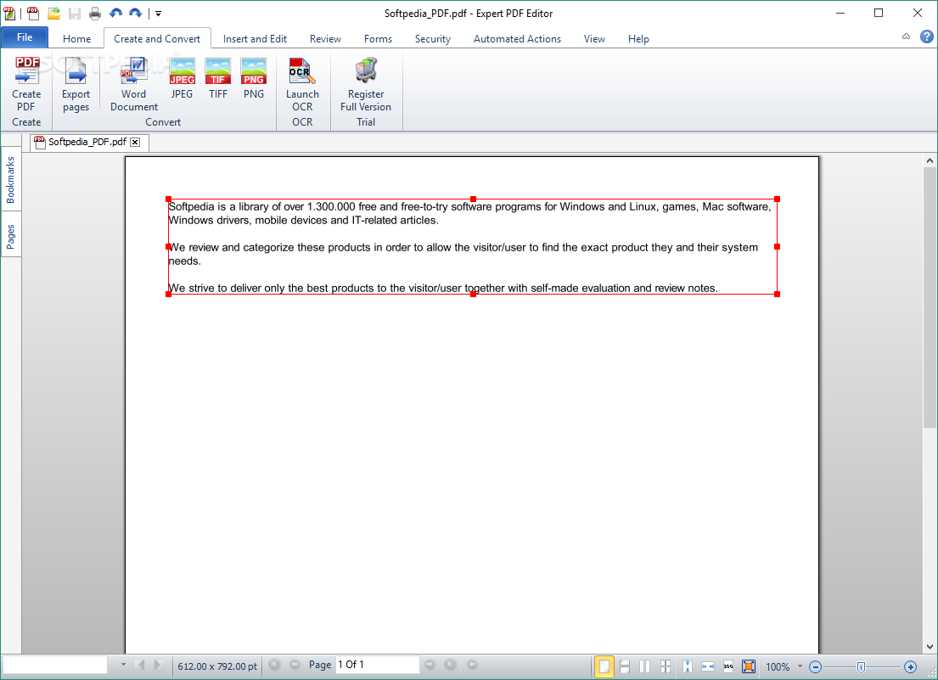The image size is (938, 680).
Task: Switch to the Insert and Edit tab
Action: coord(255,39)
